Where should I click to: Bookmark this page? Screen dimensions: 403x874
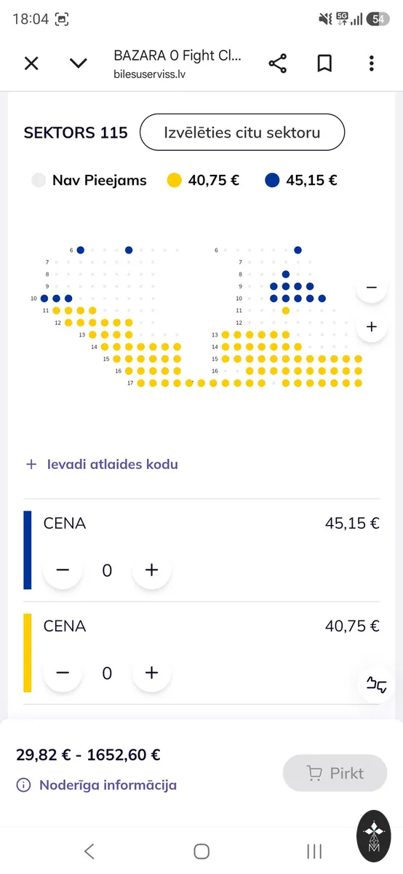click(324, 63)
